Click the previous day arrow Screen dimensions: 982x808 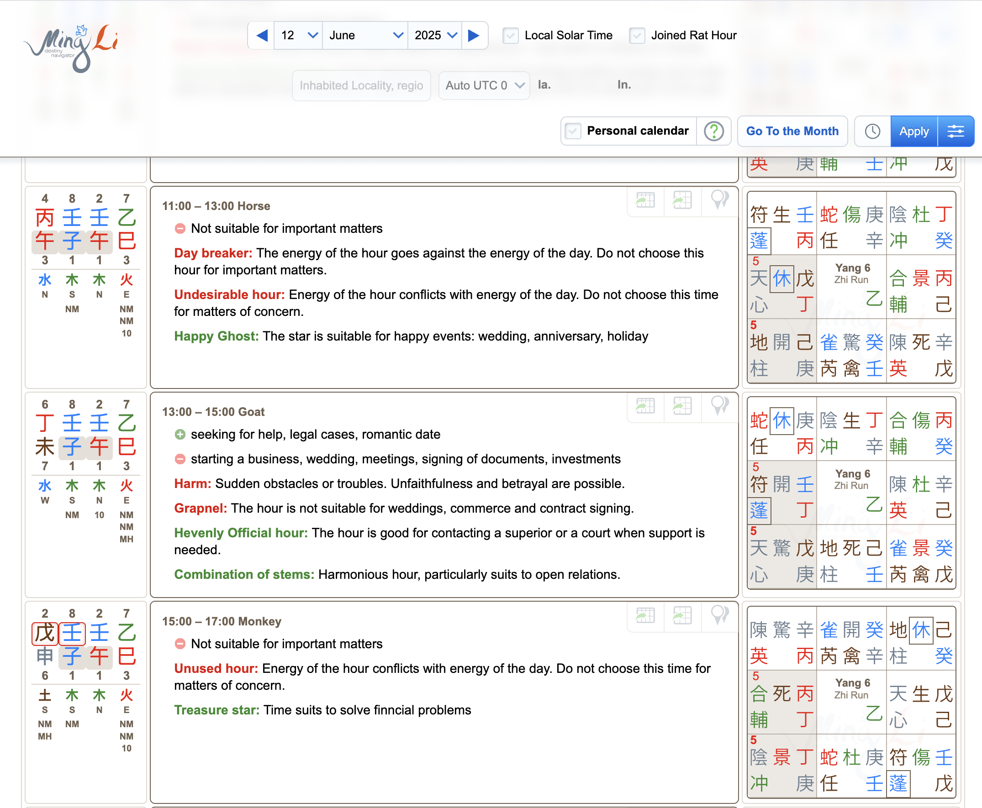click(x=261, y=35)
